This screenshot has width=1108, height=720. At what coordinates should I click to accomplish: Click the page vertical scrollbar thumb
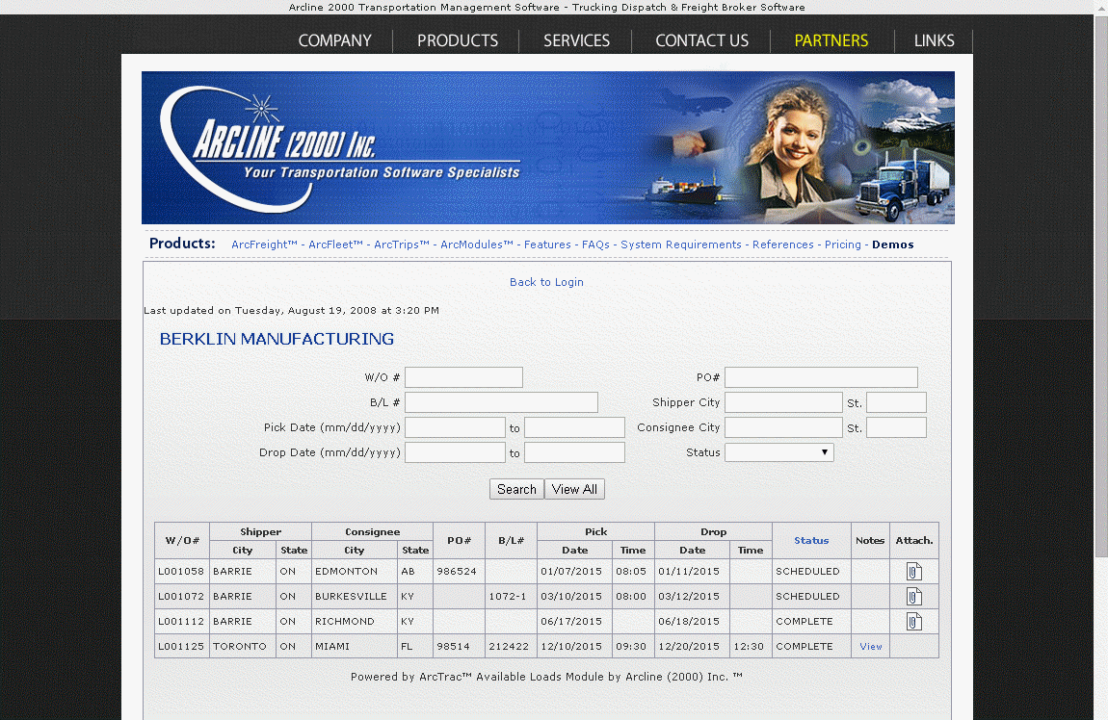1101,286
